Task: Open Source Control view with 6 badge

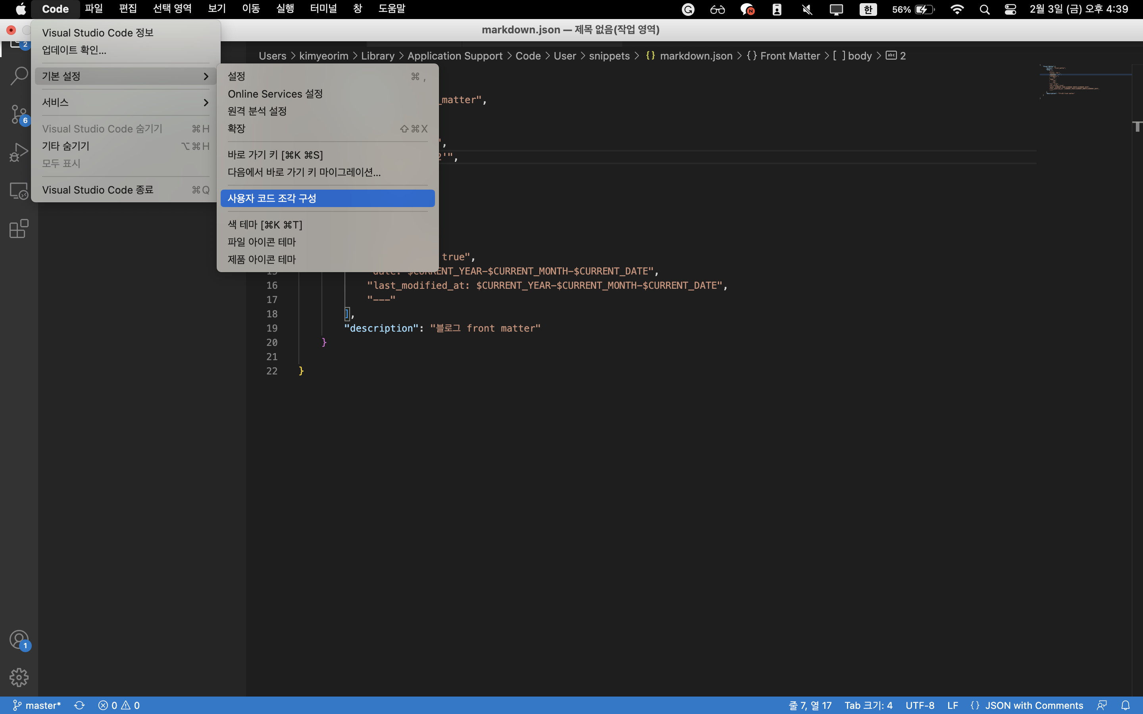Action: click(x=19, y=114)
